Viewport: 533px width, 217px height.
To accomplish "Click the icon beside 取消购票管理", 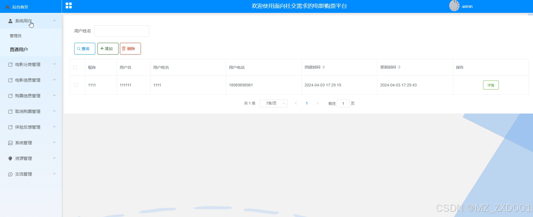I will (x=10, y=112).
